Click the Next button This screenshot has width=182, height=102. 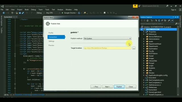coord(107,87)
